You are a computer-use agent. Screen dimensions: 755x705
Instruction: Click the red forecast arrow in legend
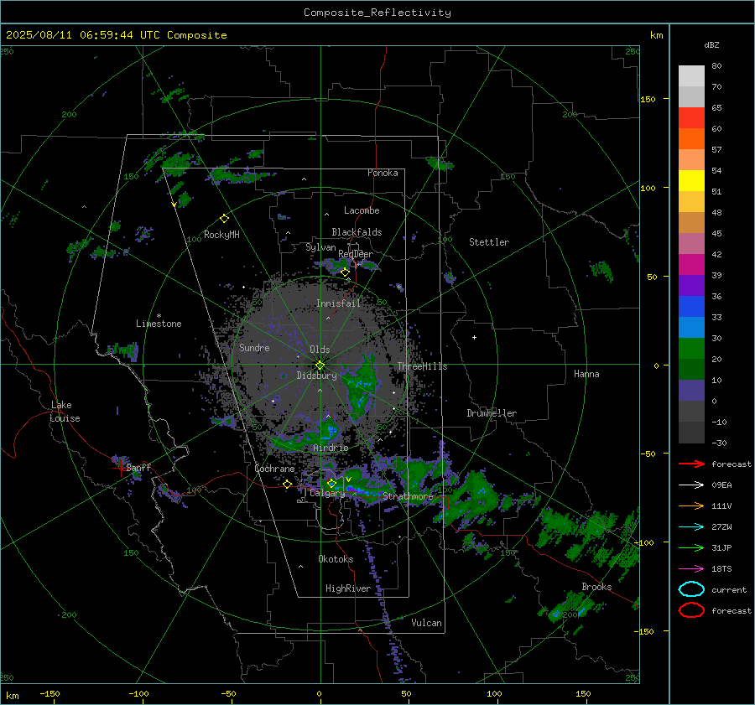pos(691,464)
